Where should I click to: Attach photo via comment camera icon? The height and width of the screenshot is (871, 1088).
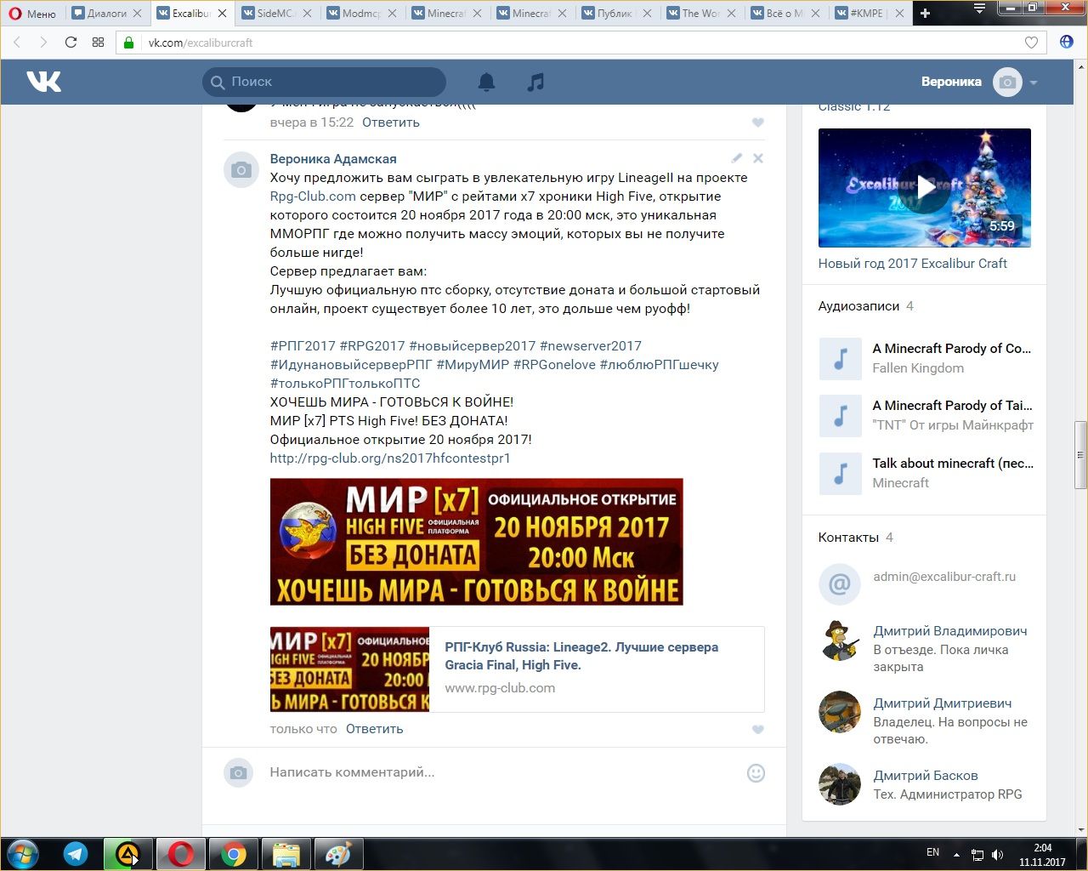tap(239, 772)
